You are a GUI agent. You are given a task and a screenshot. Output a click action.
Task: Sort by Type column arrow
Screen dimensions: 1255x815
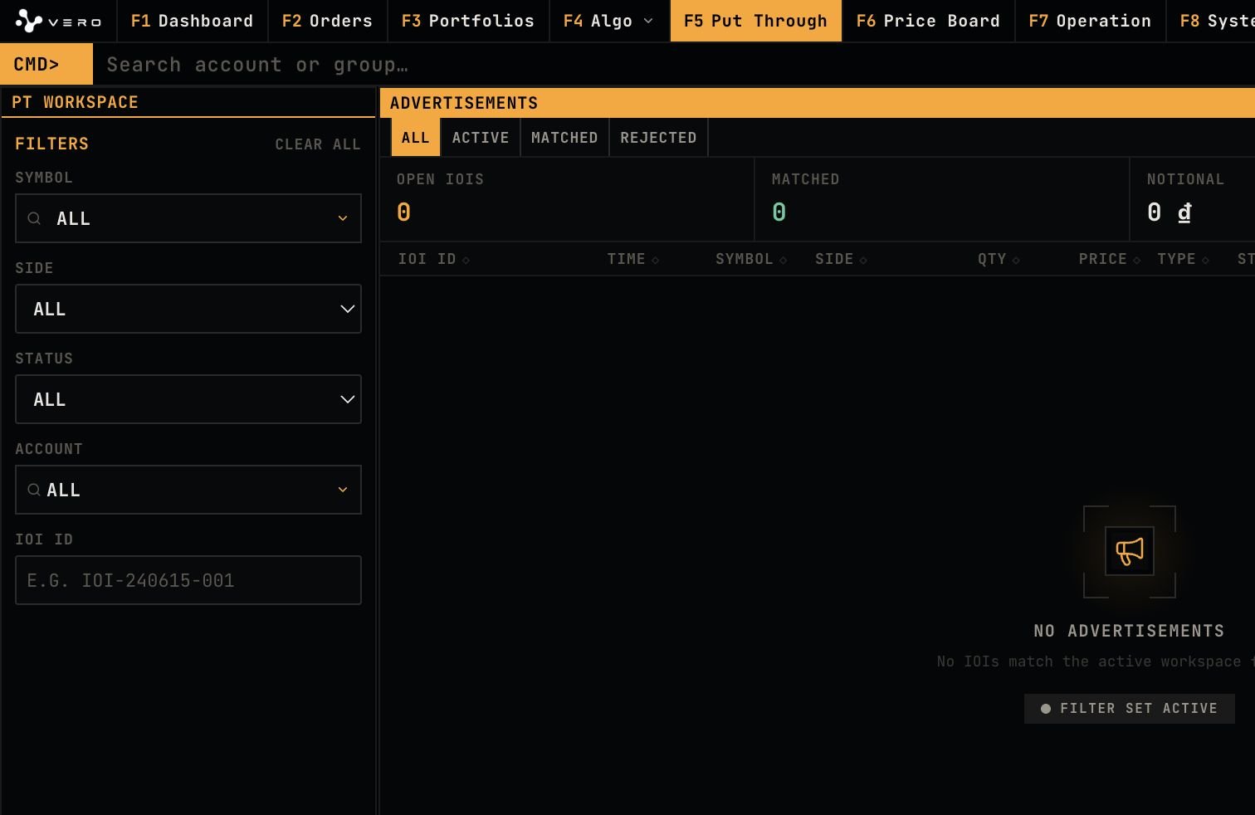pos(1205,260)
